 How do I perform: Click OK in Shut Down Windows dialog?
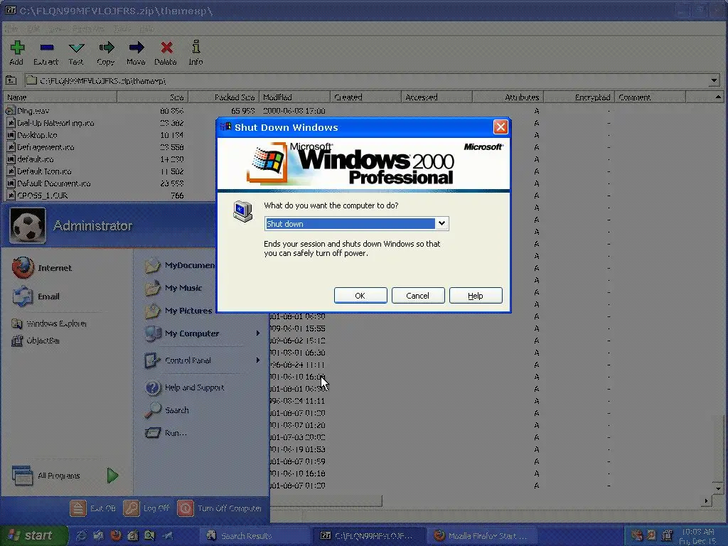point(360,296)
